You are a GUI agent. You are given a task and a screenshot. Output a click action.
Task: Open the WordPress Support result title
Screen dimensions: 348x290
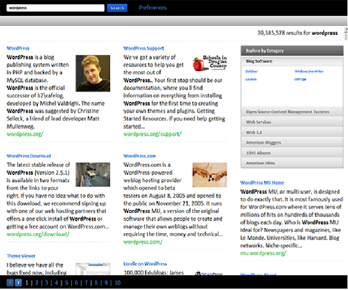tap(144, 48)
